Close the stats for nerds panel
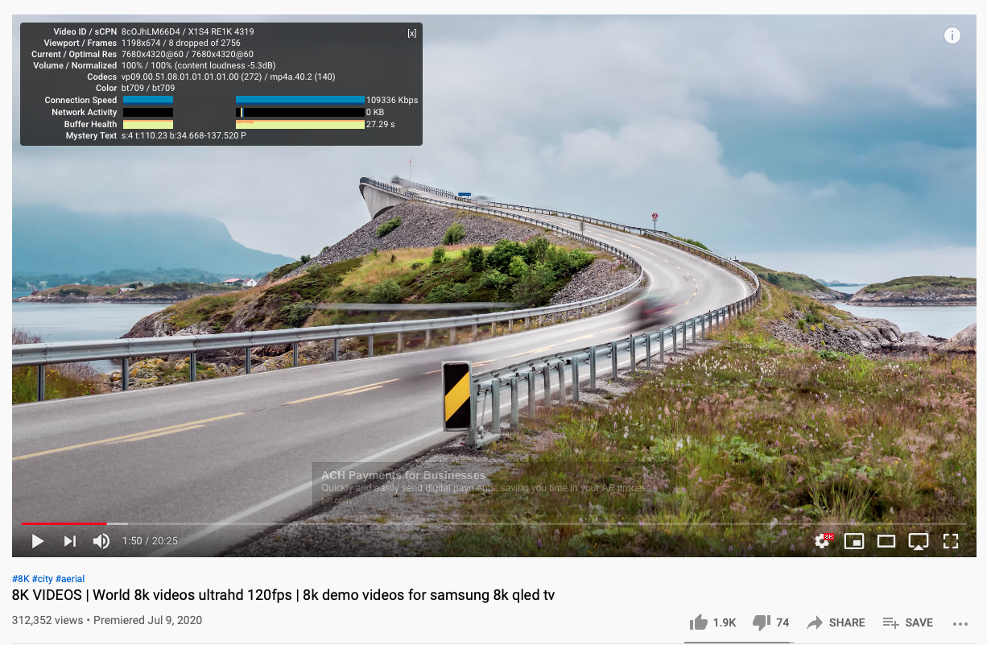This screenshot has width=987, height=645. (412, 33)
